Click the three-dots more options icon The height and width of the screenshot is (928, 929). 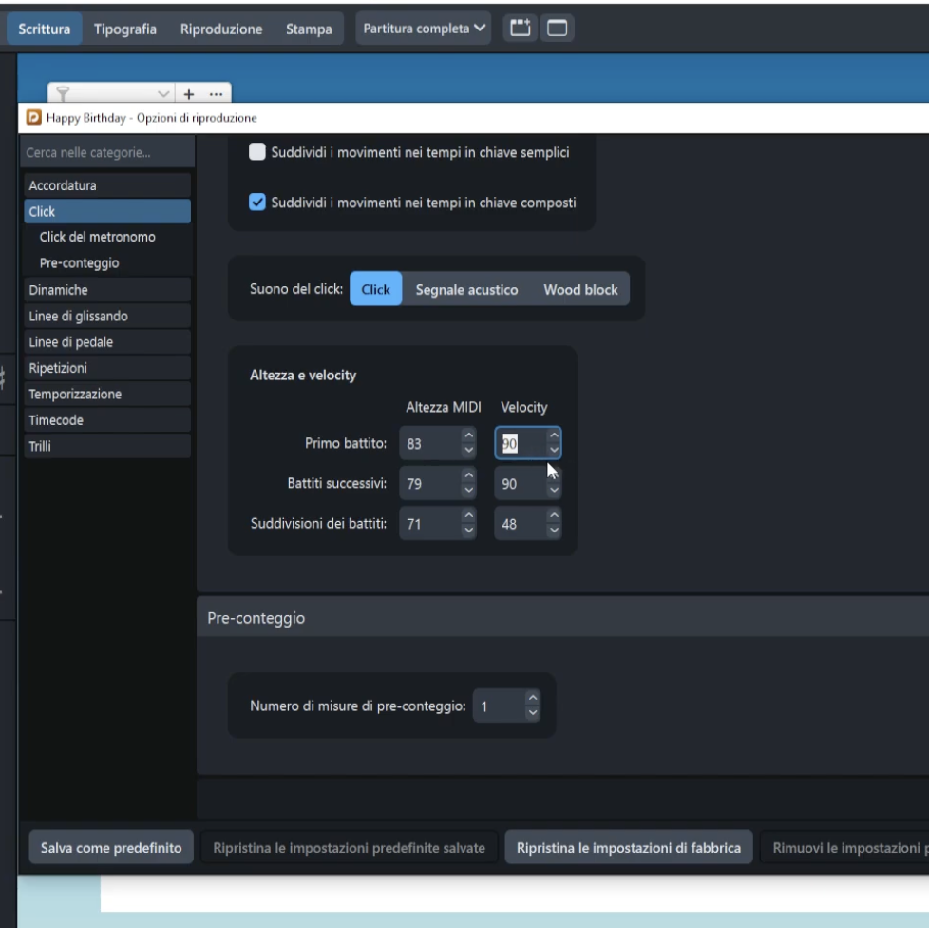point(215,94)
